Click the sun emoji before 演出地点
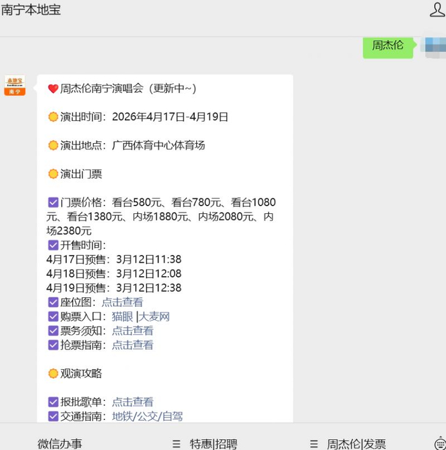Image resolution: width=446 pixels, height=450 pixels. click(x=53, y=145)
